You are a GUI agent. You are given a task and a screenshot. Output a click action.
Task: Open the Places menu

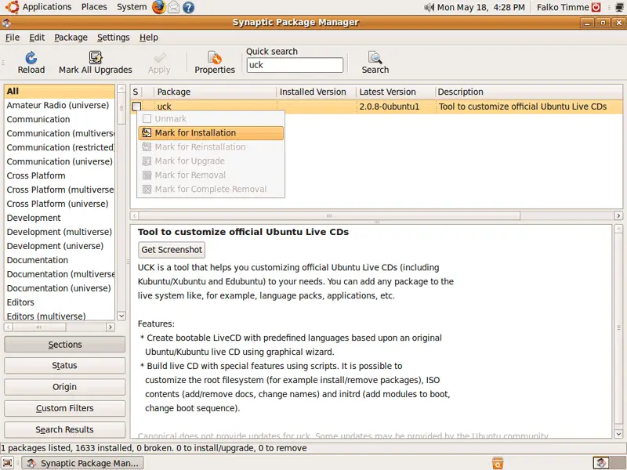pos(94,7)
